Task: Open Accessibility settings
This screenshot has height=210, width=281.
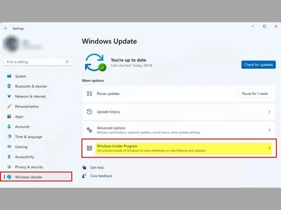Action: pyautogui.click(x=25, y=157)
